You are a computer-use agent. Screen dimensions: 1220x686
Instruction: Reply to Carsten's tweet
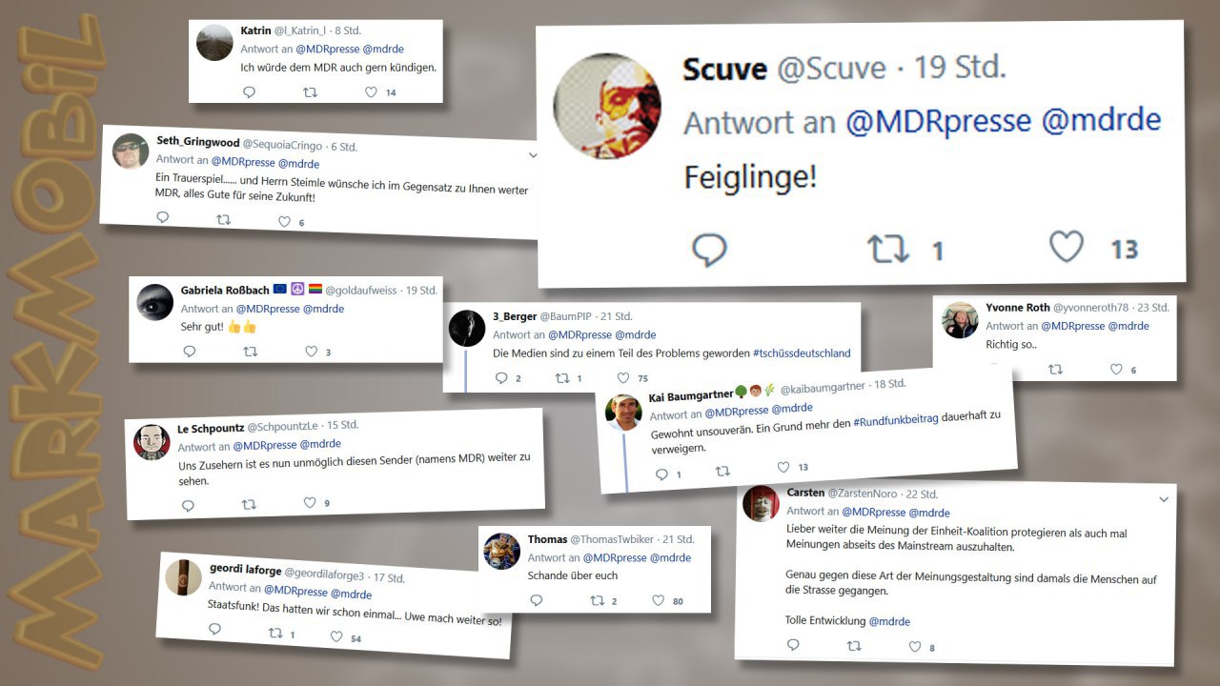click(793, 645)
